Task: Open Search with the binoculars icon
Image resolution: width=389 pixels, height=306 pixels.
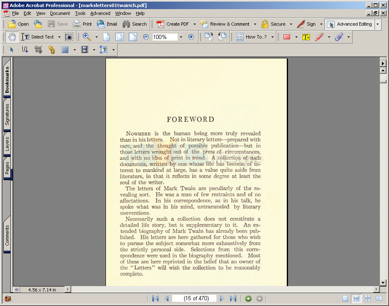Action: click(x=126, y=24)
